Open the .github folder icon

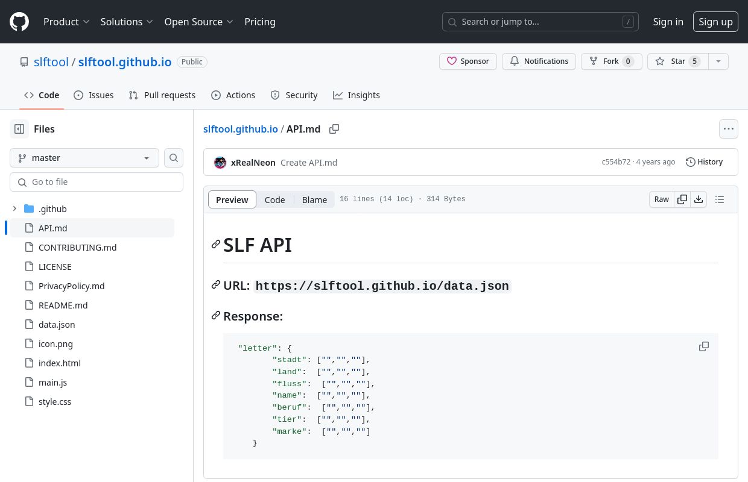[29, 209]
